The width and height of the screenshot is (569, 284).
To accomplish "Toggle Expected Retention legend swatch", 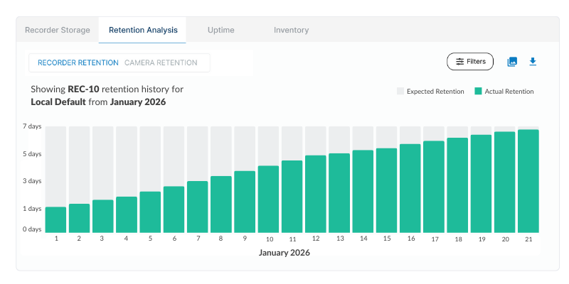I will tap(400, 92).
